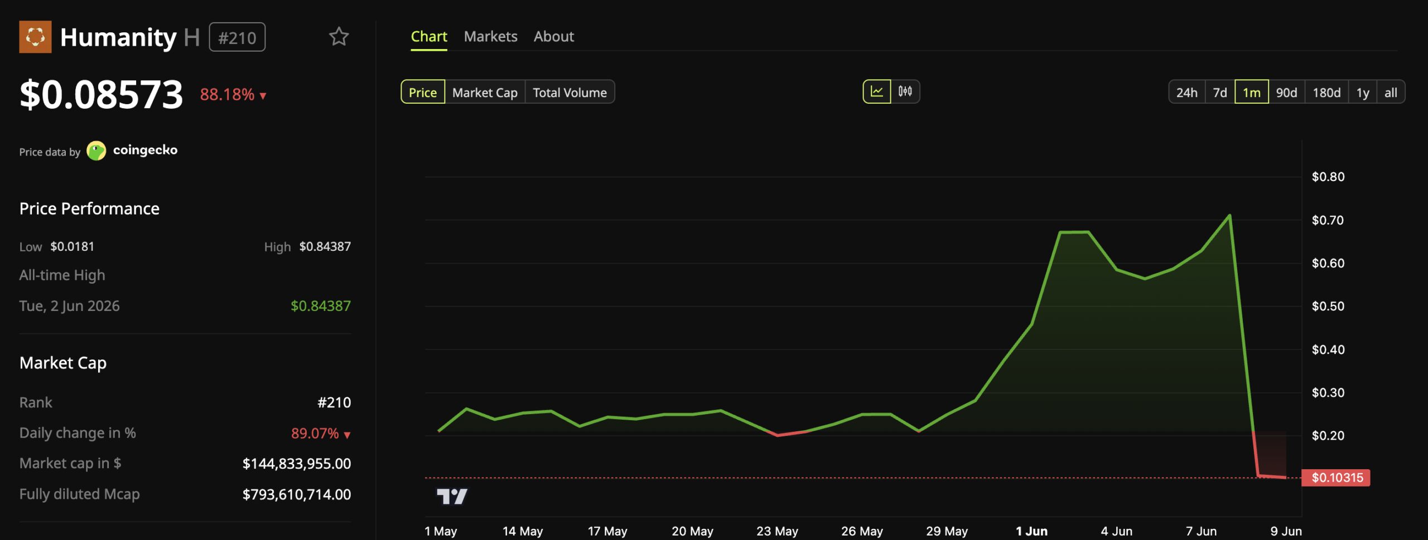Set chart range to 180d
Viewport: 1428px width, 540px height.
[x=1326, y=92]
